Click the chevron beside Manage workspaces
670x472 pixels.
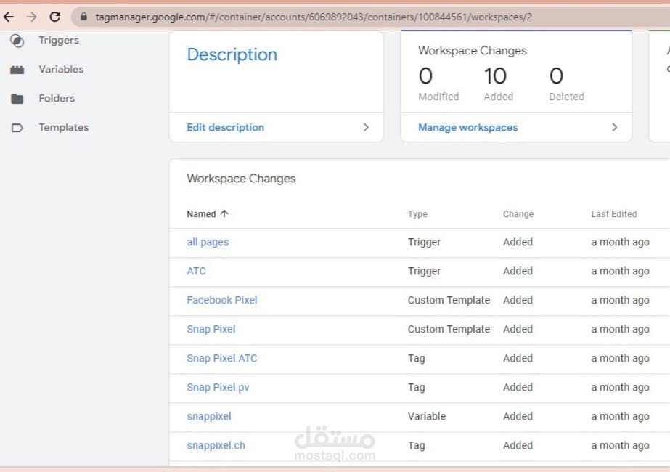pyautogui.click(x=614, y=127)
